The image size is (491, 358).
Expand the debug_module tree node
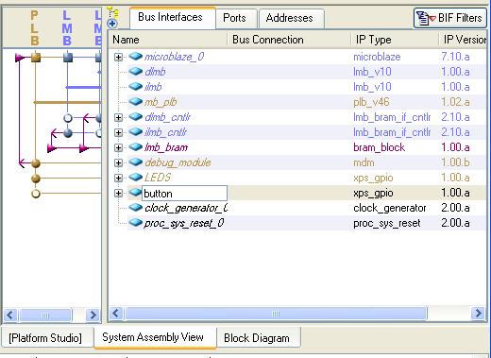118,162
